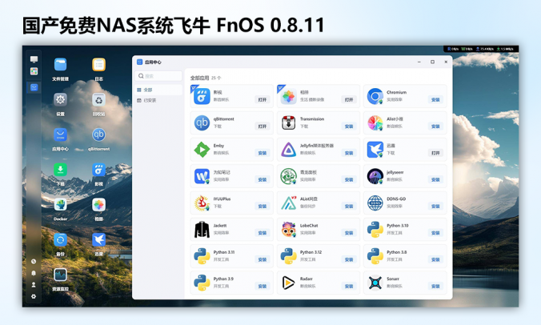Click the jellyseerr jellyfish icon
The height and width of the screenshot is (325, 541).
pyautogui.click(x=375, y=176)
